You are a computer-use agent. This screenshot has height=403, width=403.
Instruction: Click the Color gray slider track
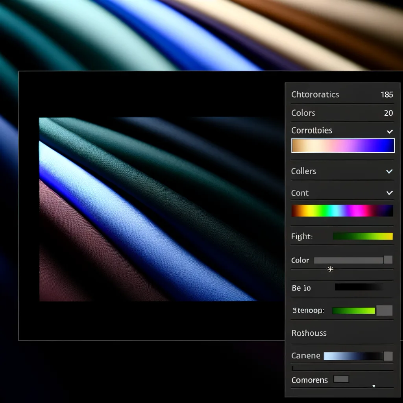(348, 260)
